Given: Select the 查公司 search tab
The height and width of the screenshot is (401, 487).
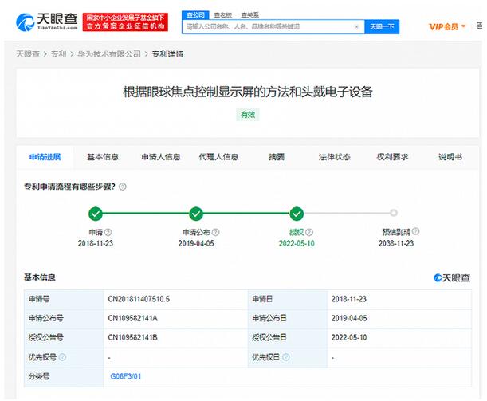Looking at the screenshot, I should [195, 15].
